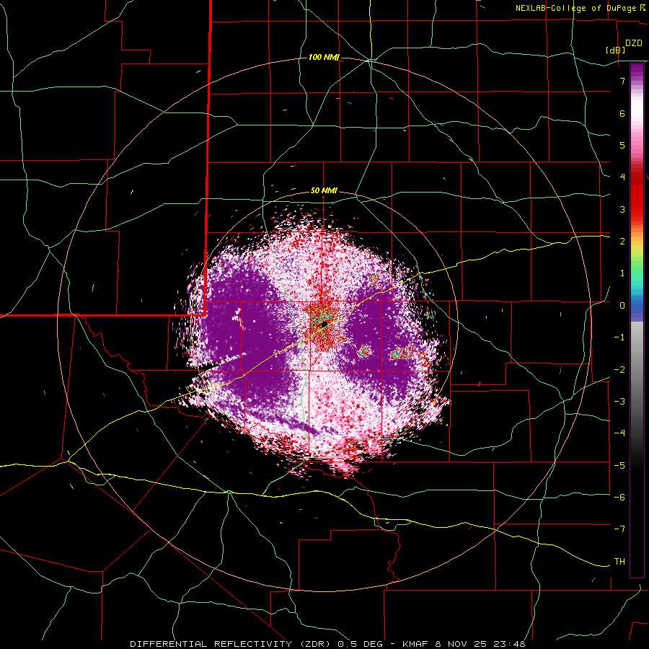Screen dimensions: 649x649
Task: Click the bottom Differential Reflectivity caption text
Action: [327, 644]
